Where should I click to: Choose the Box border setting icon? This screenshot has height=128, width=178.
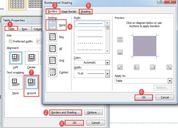coord(52,37)
